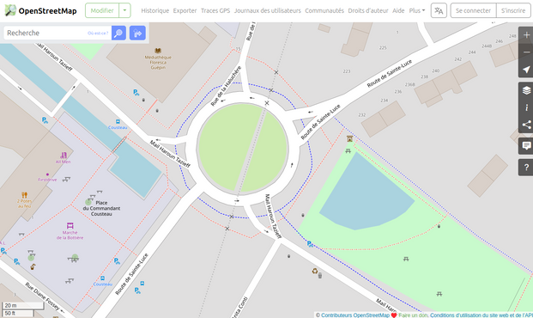This screenshot has width=533, height=318.
Task: Open the Exporter menu item
Action: [x=185, y=10]
